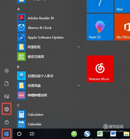This screenshot has height=139, width=130.
Task: Click the 'Calculator' label text
Action: [x=36, y=115]
